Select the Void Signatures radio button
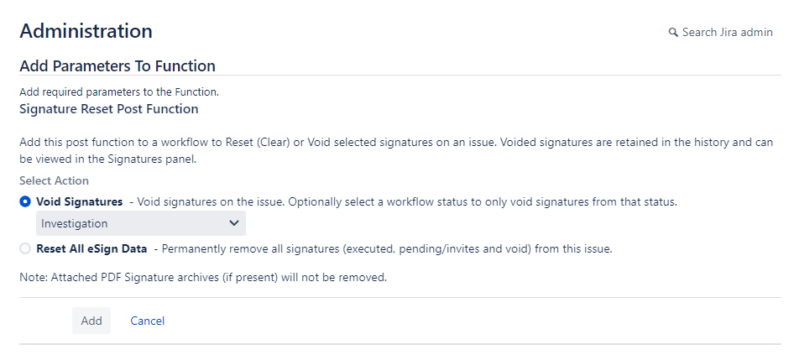 pos(25,201)
